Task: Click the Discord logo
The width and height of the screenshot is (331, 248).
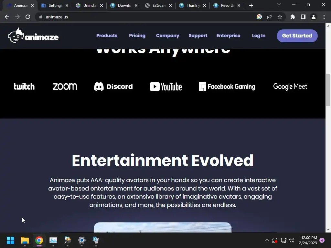Action: (113, 87)
